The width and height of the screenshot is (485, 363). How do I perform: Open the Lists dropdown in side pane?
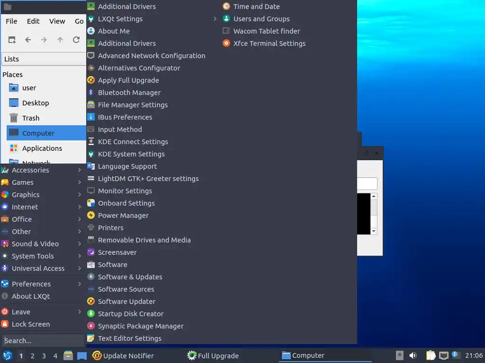[44, 59]
